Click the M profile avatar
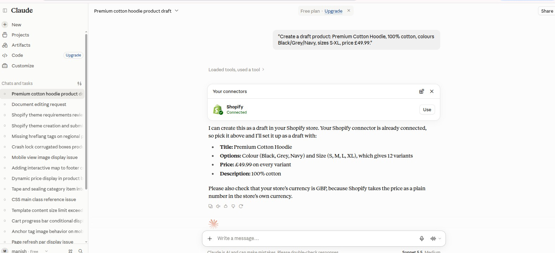The height and width of the screenshot is (253, 555). [x=5, y=251]
